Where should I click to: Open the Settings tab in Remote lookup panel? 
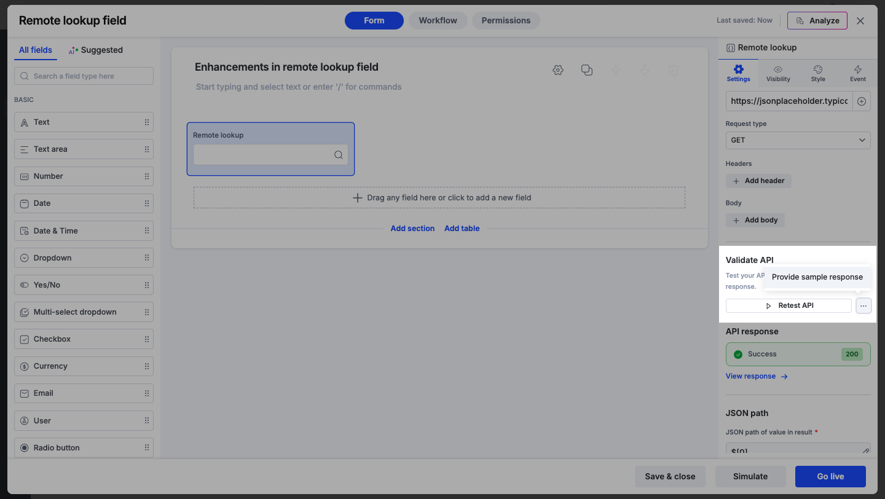738,73
